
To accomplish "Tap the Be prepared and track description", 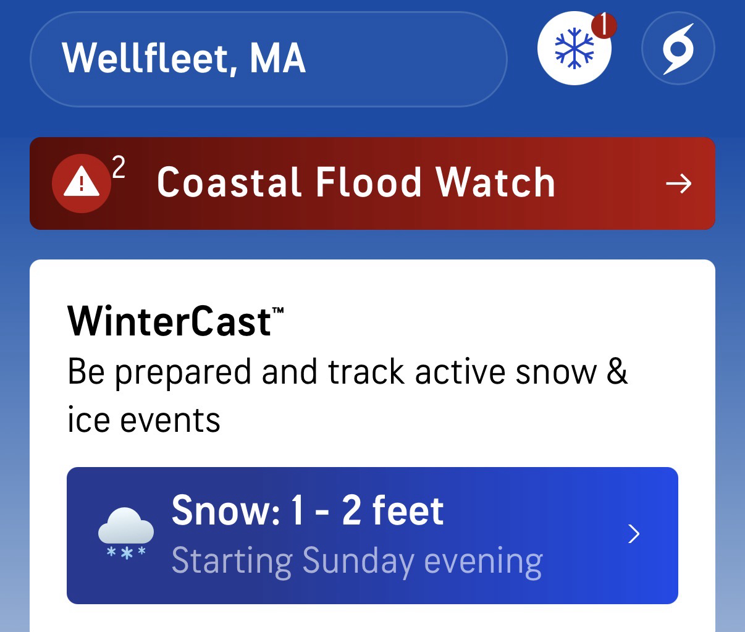I will (x=347, y=372).
